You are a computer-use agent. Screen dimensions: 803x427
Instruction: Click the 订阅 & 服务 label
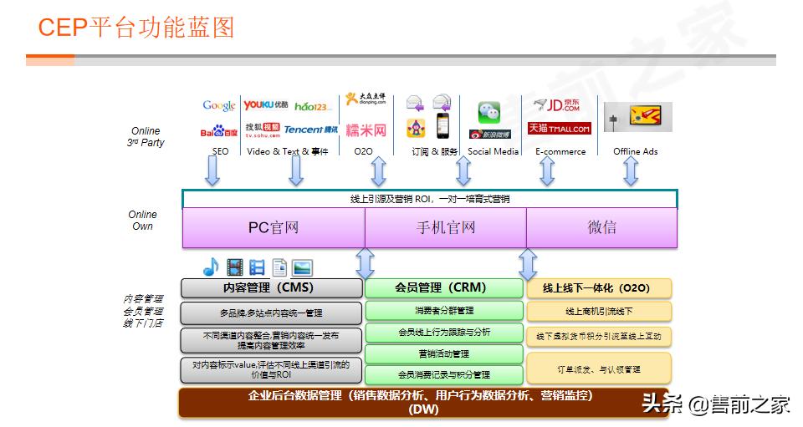tap(434, 151)
